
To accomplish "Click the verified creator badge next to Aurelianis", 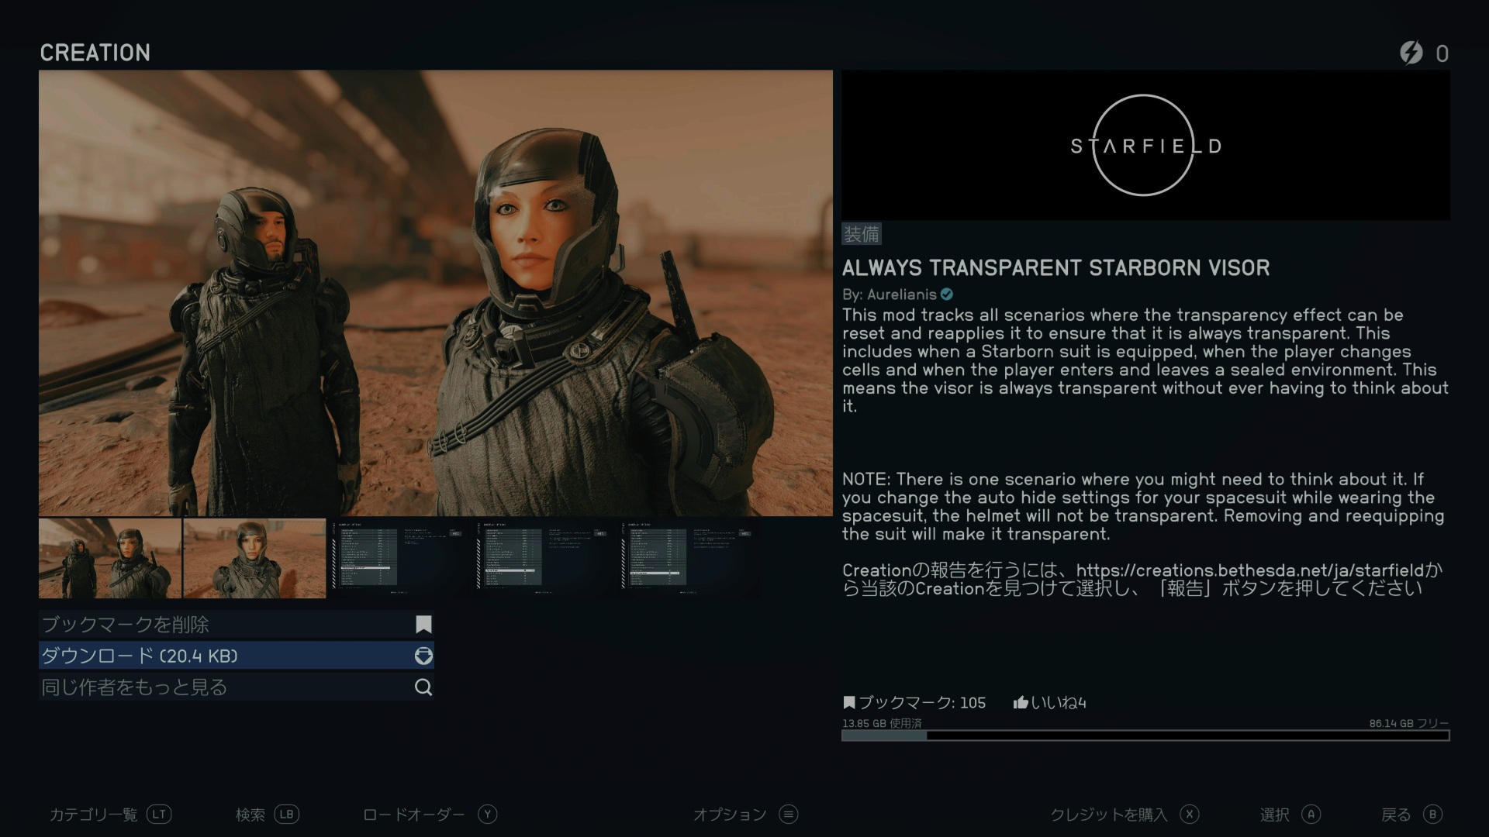I will coord(947,294).
